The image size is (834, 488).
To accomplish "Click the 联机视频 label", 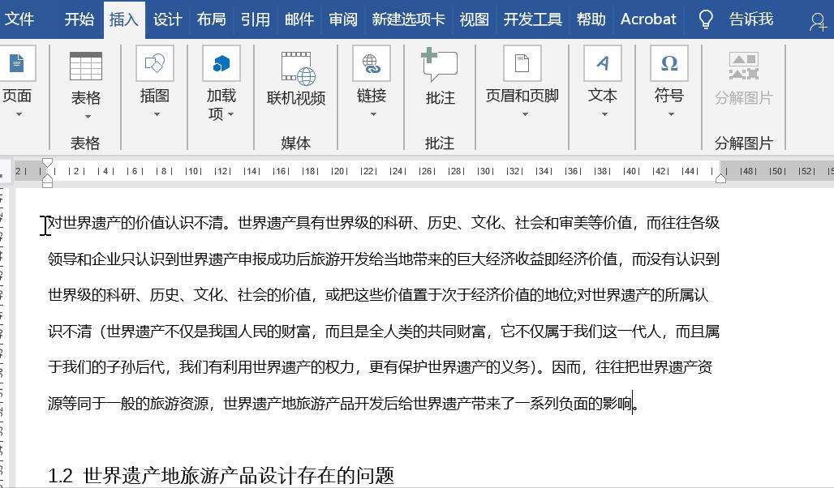I will (296, 98).
